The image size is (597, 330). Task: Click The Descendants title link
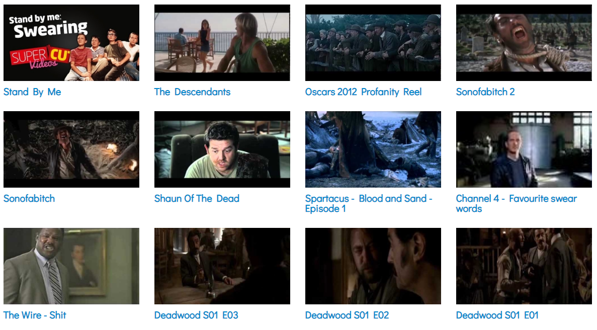click(x=192, y=92)
